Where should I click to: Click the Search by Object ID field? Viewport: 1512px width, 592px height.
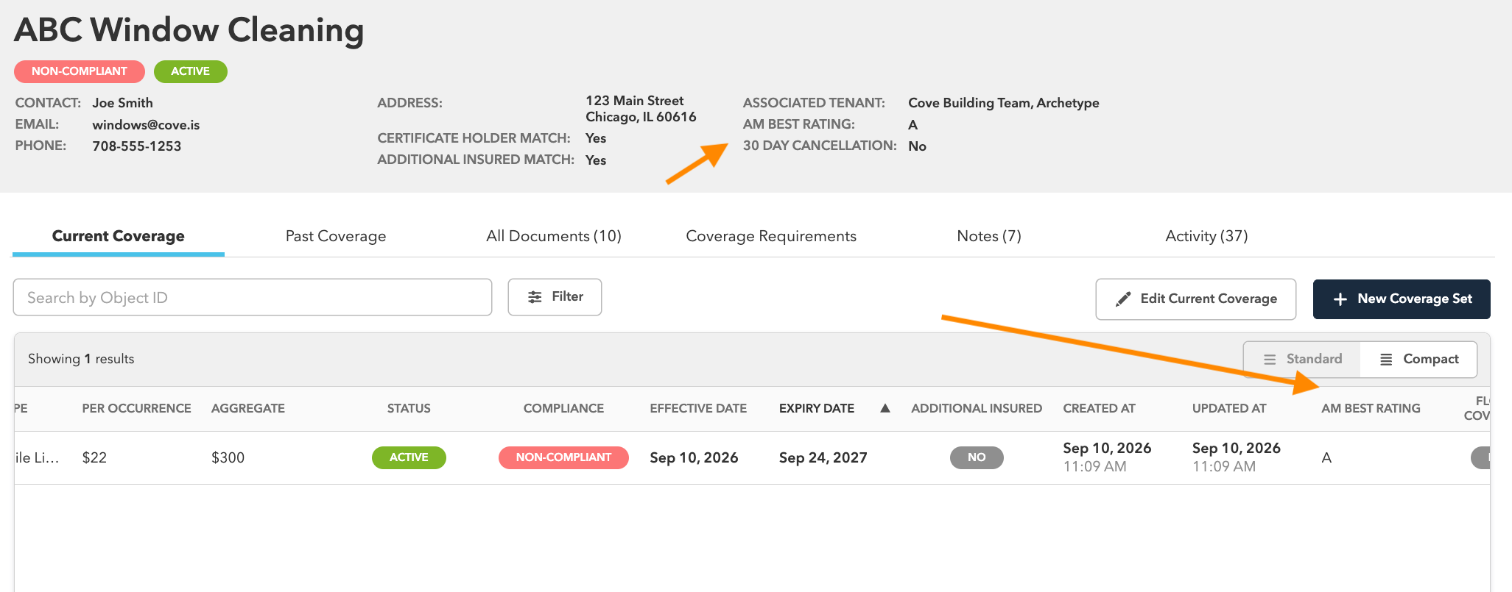point(253,297)
